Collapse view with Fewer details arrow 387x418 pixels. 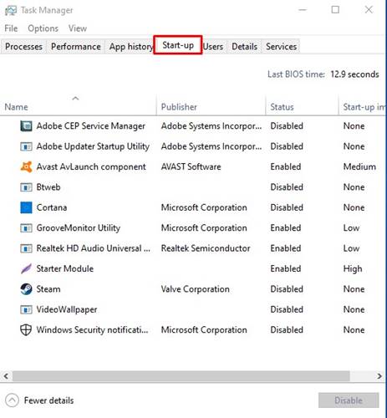12,400
